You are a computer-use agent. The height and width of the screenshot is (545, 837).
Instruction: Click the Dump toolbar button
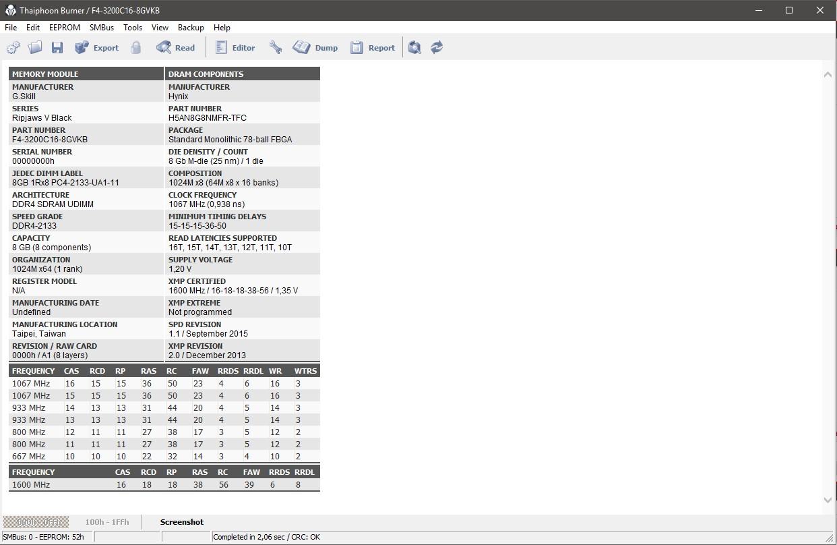tap(315, 47)
